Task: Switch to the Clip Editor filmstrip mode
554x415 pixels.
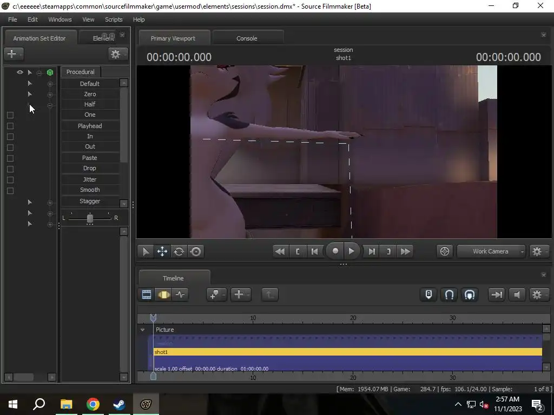Action: point(146,294)
